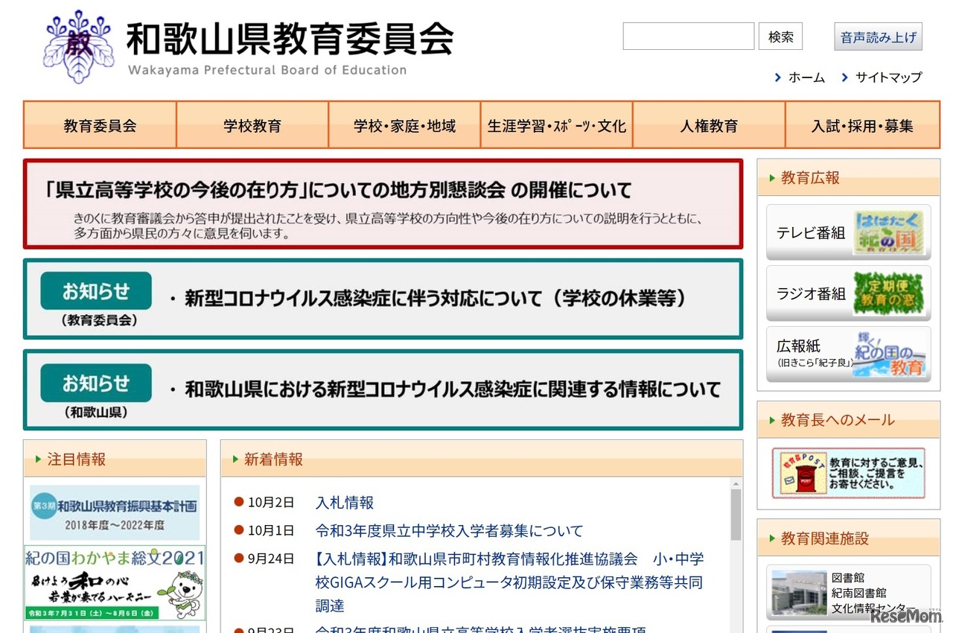Select the 学校教育 navigation tab
The image size is (953, 633).
252,124
